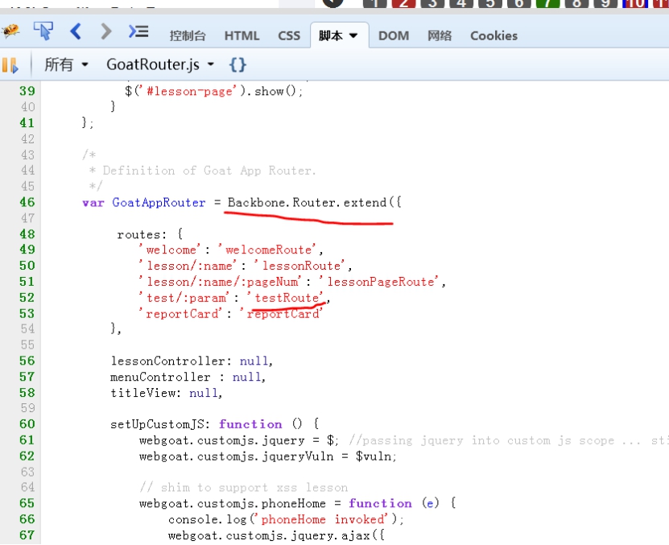Switch to the HTML tab

tap(242, 36)
